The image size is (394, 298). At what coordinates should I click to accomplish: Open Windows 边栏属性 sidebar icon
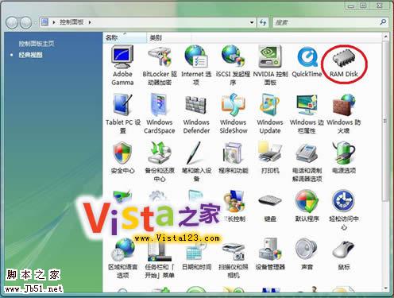307,105
